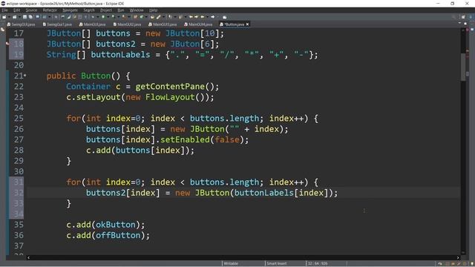Click the Coverage toolbar icon

pos(113,17)
